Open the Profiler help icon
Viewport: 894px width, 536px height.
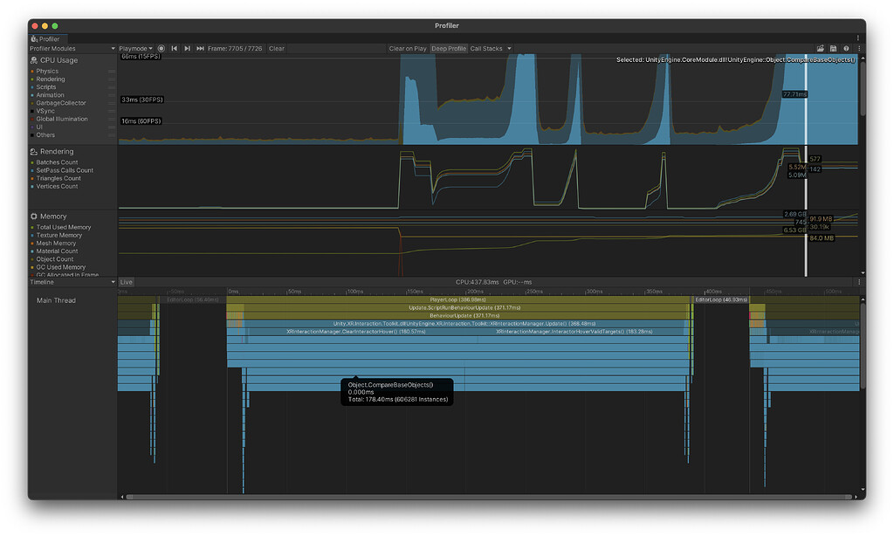click(845, 48)
